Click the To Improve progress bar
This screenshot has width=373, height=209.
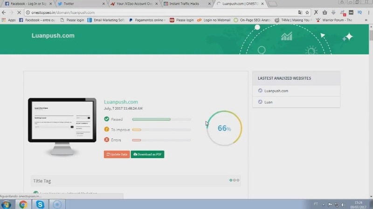(161, 130)
